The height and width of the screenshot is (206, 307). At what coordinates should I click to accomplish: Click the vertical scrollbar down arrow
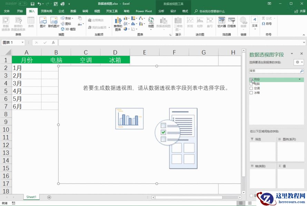coord(244,193)
